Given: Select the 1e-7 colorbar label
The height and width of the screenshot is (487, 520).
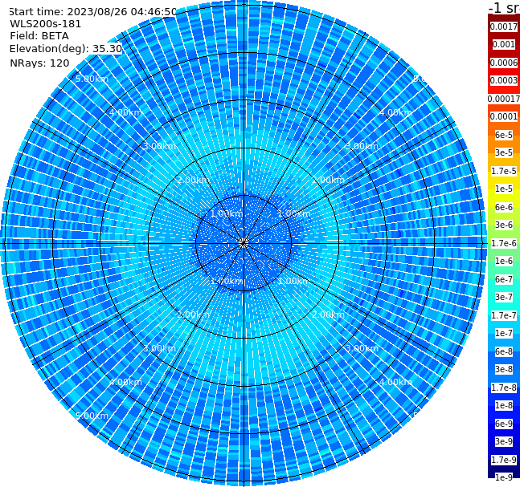Looking at the screenshot, I should tap(504, 333).
